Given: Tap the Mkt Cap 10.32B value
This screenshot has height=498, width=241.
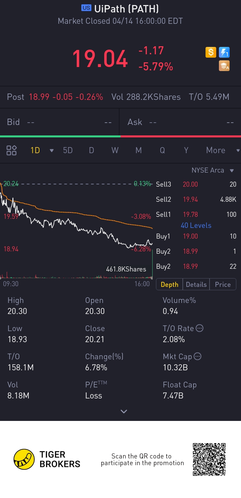Looking at the screenshot, I should coord(175,368).
